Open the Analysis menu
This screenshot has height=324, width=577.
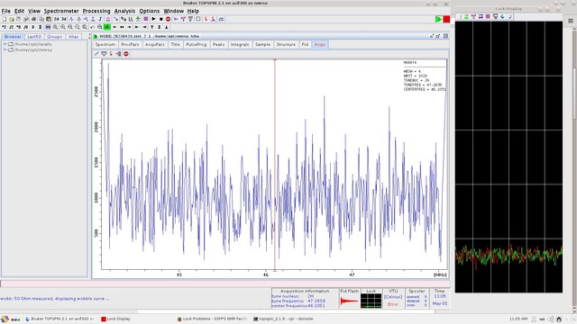124,11
